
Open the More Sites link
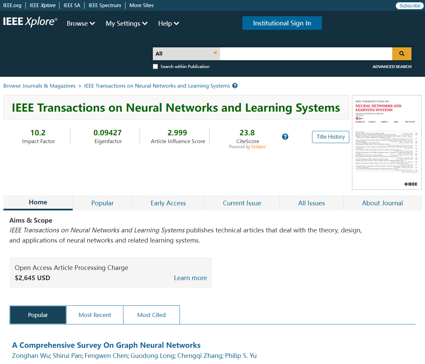tap(141, 5)
